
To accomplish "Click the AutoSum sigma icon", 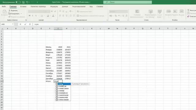I will 188,10.
